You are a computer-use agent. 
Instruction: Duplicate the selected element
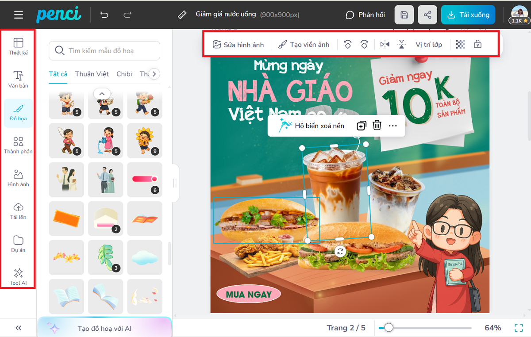point(361,126)
